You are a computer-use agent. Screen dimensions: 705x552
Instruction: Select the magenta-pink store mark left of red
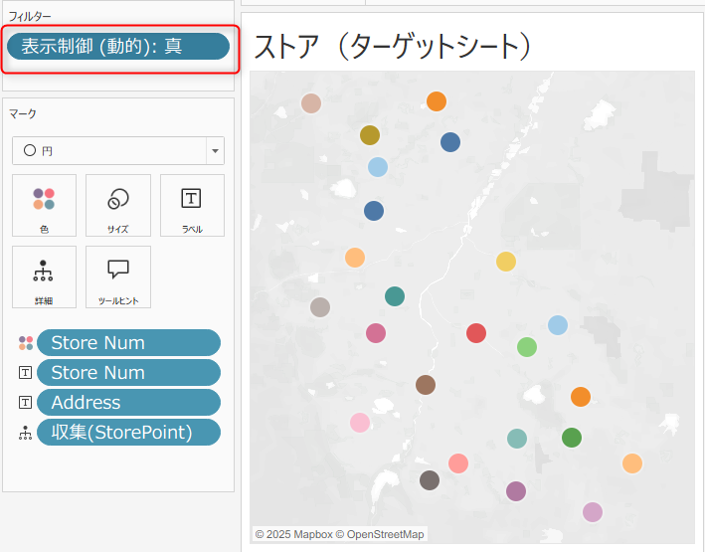click(376, 333)
